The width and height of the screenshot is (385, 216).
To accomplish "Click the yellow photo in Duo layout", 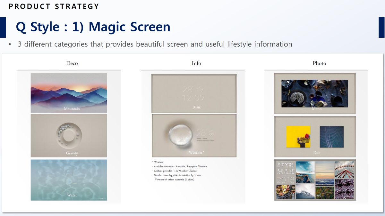I will click(298, 137).
